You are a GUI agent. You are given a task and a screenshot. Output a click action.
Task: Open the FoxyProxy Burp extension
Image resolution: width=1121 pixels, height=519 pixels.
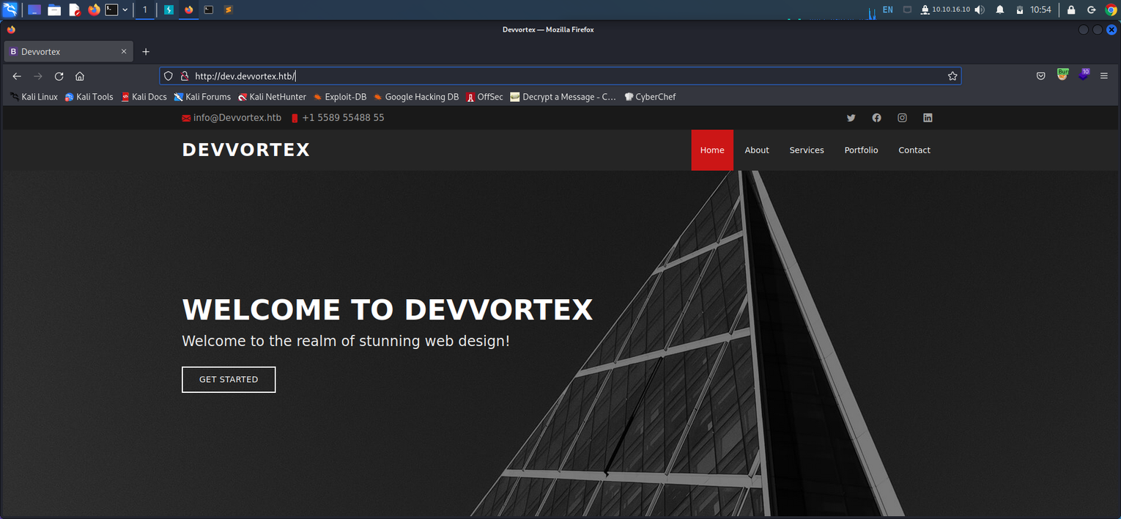coord(1063,76)
